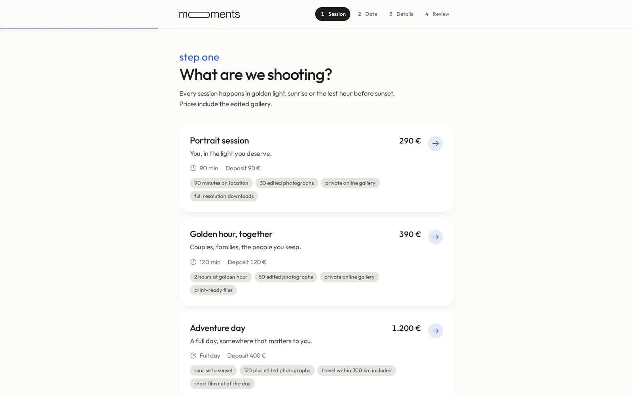
Task: Click private online gallery tag in Portrait card
Action: click(x=350, y=183)
